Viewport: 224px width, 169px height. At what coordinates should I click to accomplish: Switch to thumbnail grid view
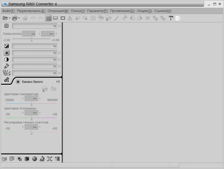(48, 18)
